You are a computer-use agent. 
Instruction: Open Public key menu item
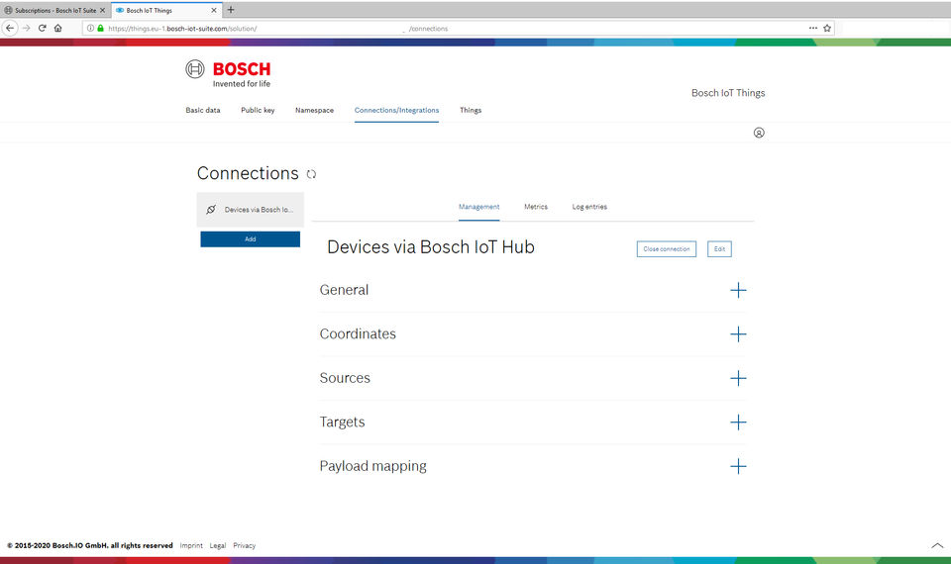[258, 110]
